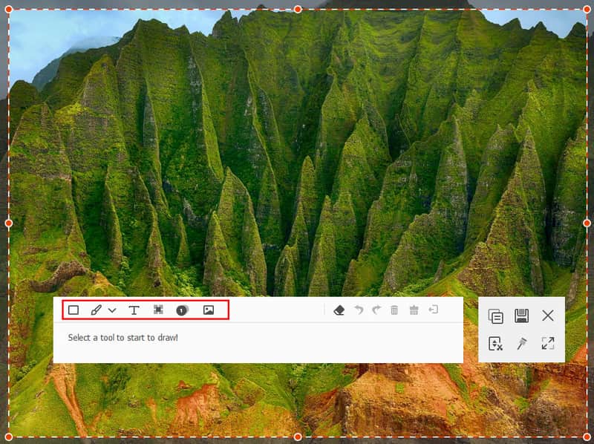
Task: Delete the selected annotation with trash icon
Action: tap(394, 310)
